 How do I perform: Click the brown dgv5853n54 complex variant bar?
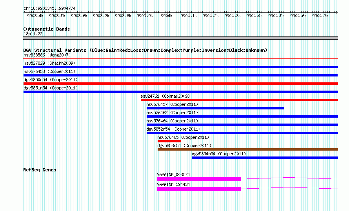pyautogui.click(x=248, y=149)
